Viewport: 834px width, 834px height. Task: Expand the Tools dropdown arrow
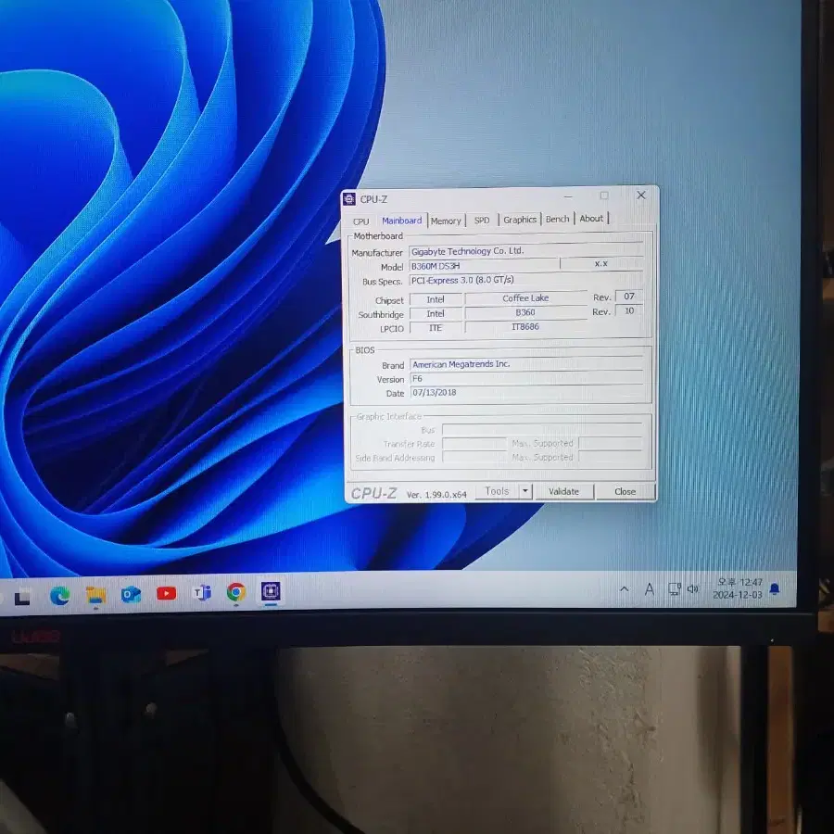pyautogui.click(x=525, y=491)
